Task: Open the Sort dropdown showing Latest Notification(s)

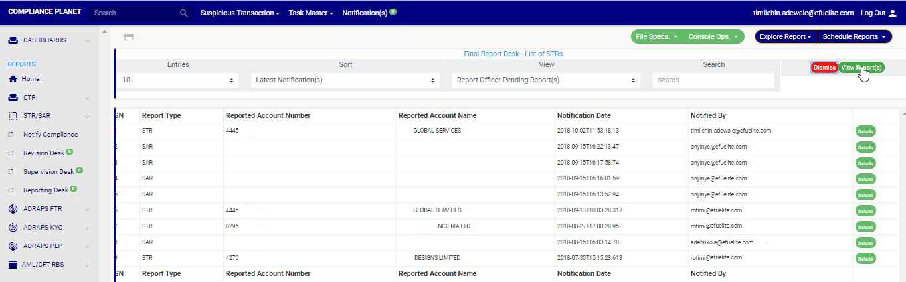Action: (x=345, y=80)
